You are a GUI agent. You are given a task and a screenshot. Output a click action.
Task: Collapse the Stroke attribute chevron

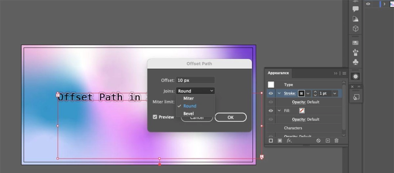coord(279,93)
